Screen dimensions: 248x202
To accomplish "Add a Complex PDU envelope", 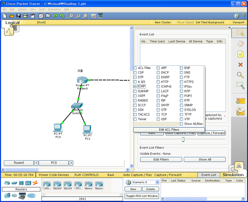I will click(241, 111).
